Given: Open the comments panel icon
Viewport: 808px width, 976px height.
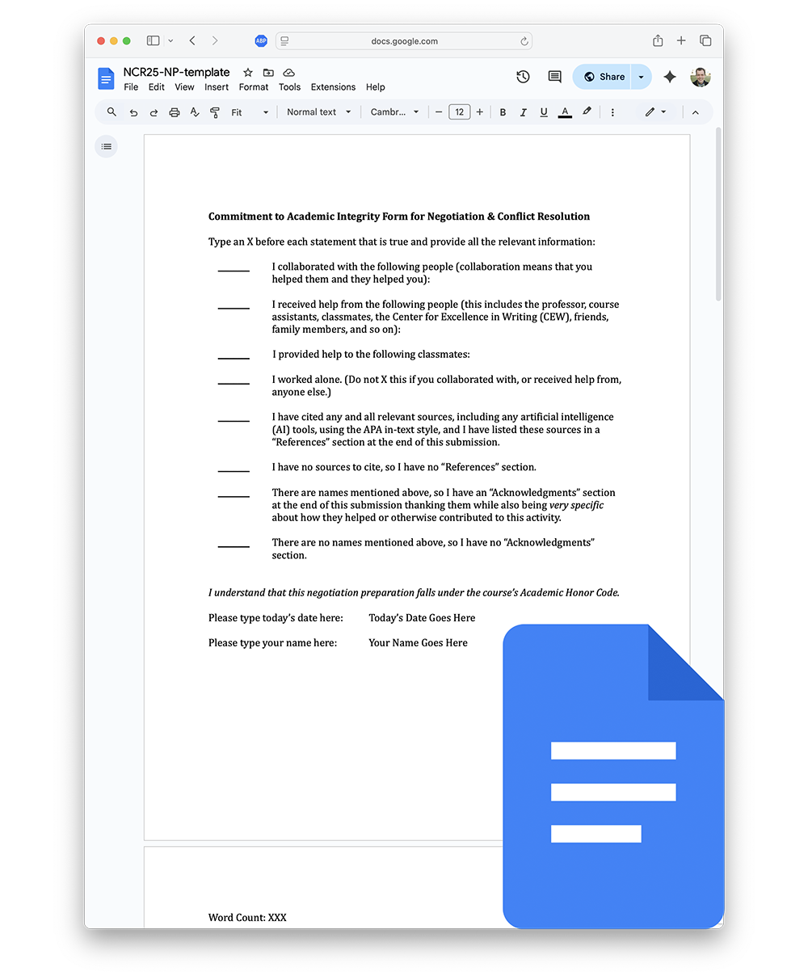Looking at the screenshot, I should coord(554,77).
